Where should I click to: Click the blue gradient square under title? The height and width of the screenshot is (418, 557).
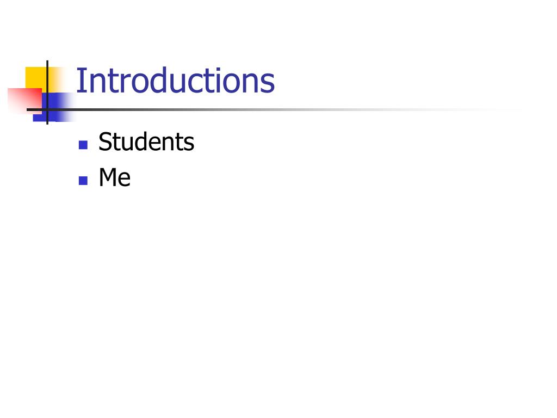tap(53, 107)
